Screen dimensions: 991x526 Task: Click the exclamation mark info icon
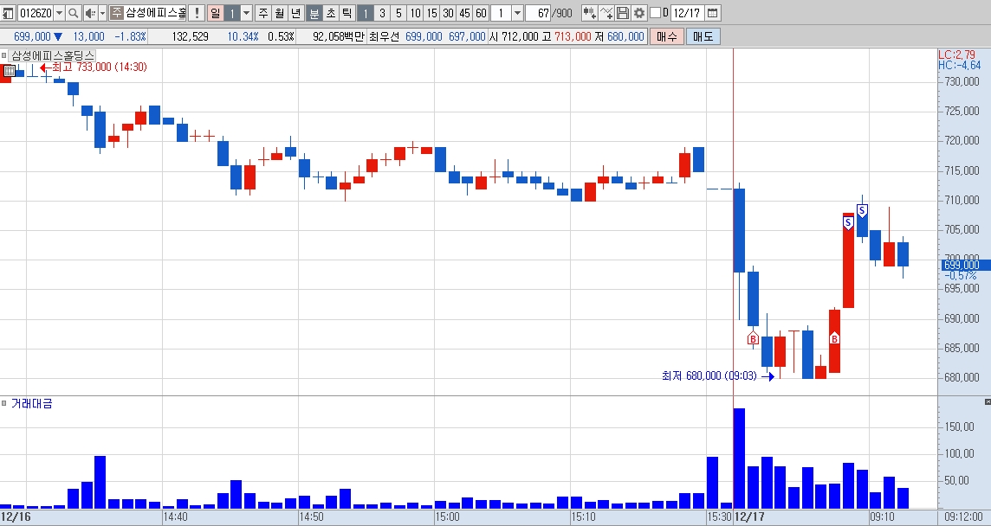[196, 13]
